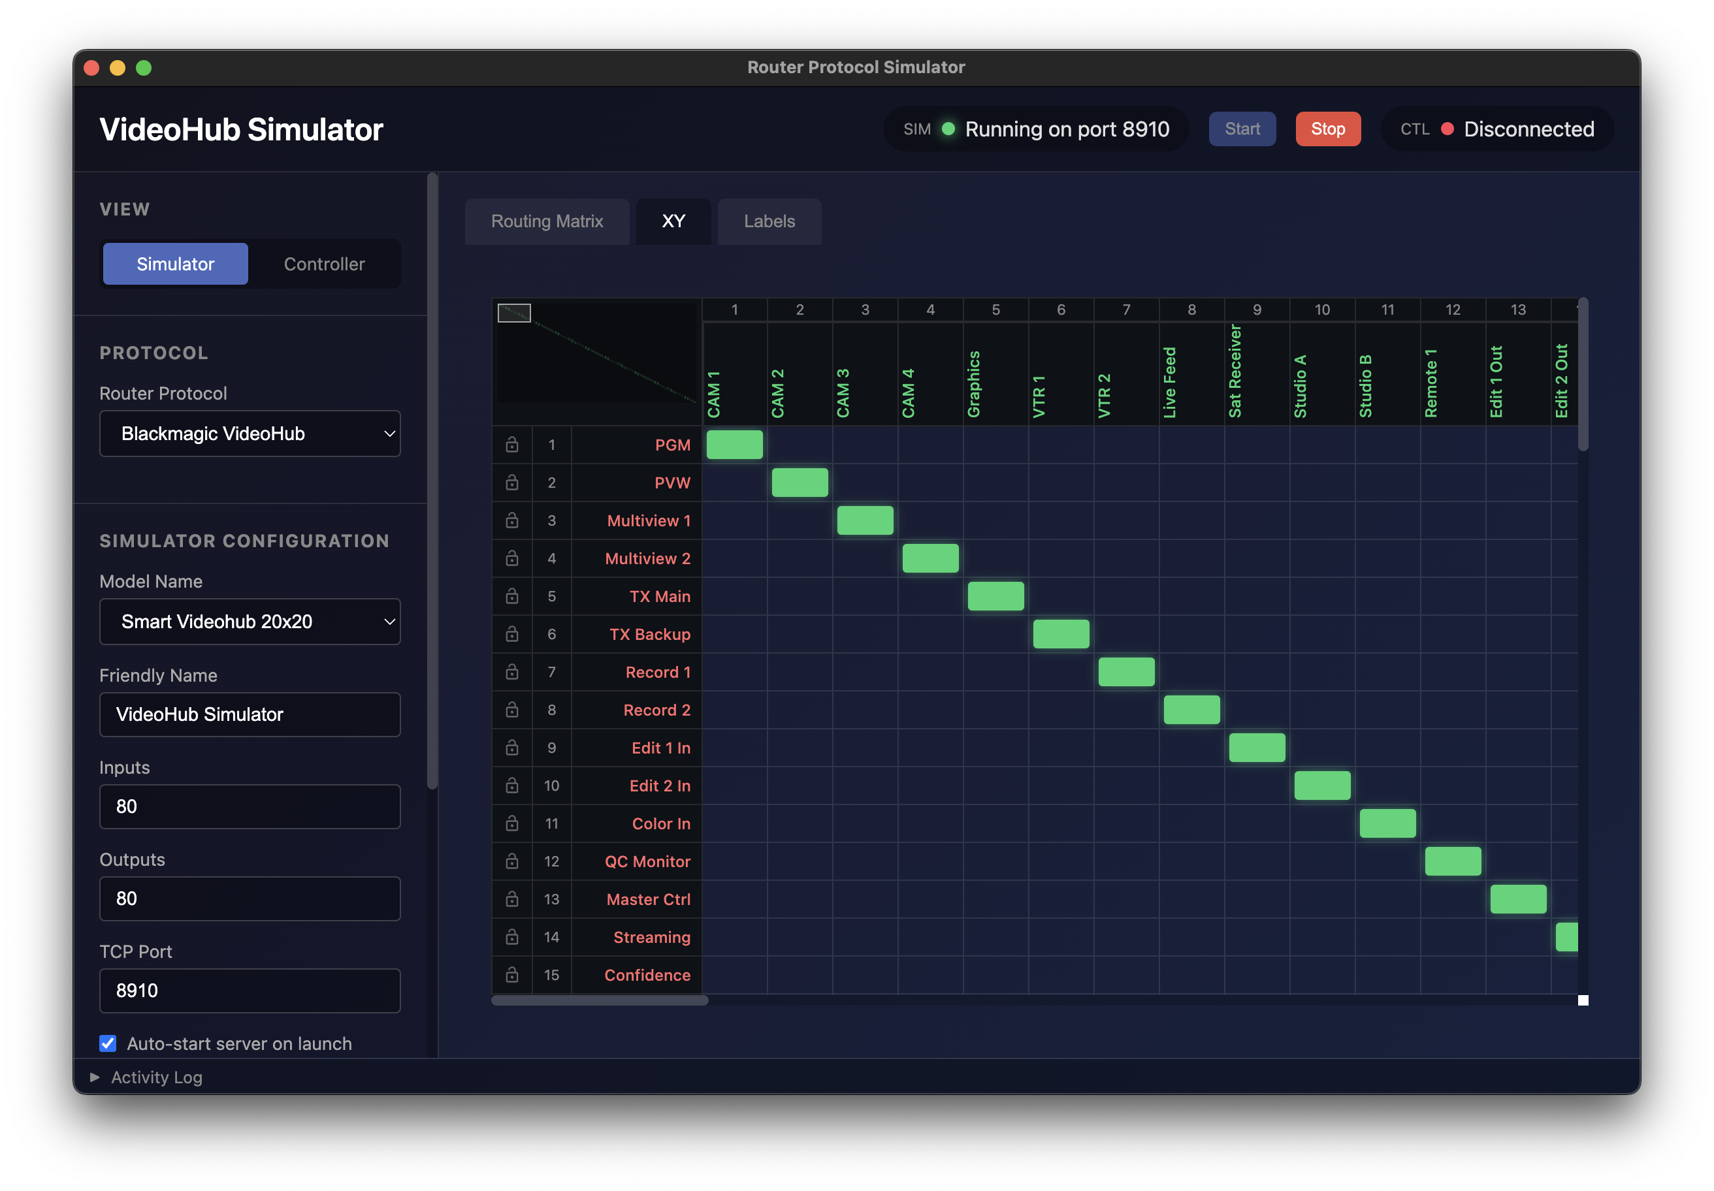Click the Friendly Name input field

[250, 714]
